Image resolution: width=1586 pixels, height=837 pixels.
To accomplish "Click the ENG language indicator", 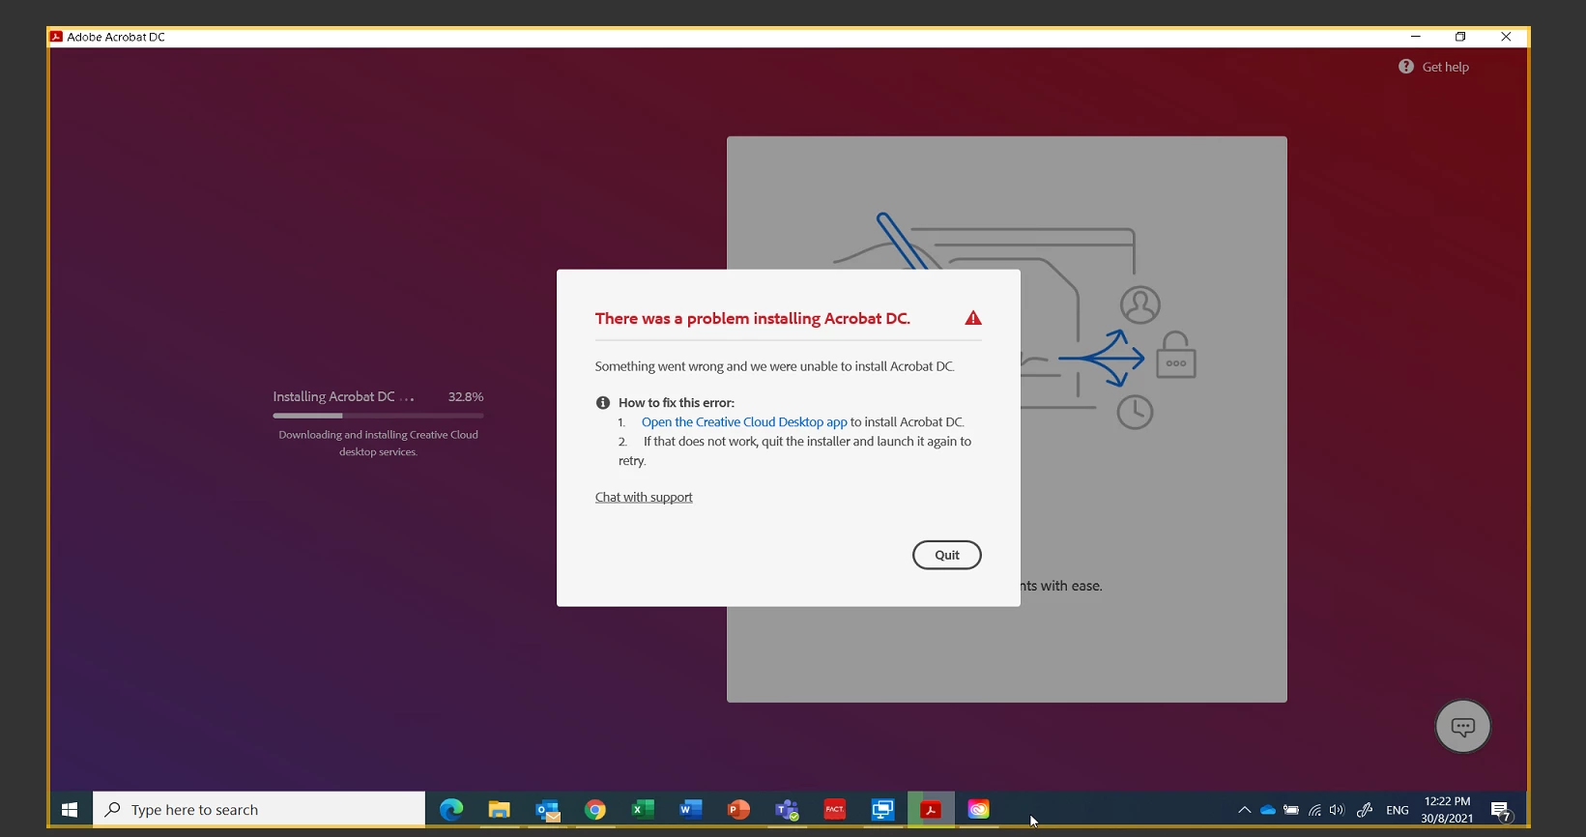I will (1398, 810).
